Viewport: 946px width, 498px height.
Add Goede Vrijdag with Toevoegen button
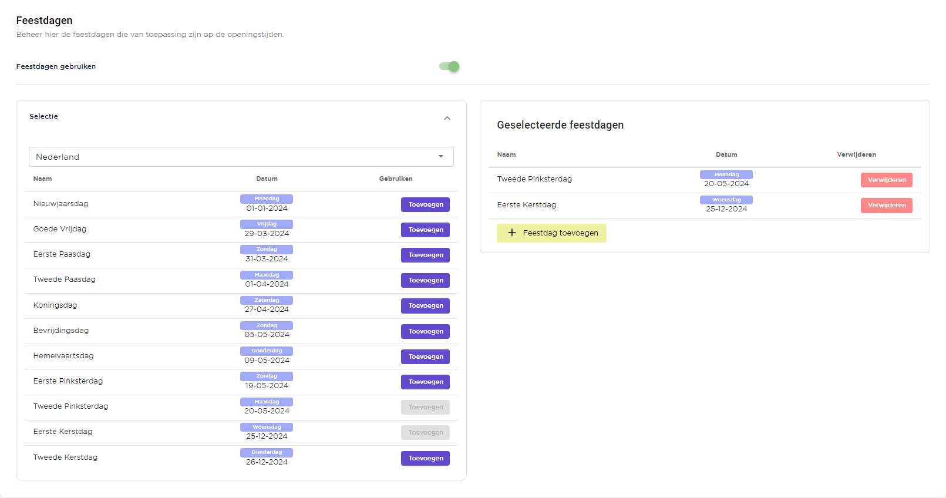(425, 230)
